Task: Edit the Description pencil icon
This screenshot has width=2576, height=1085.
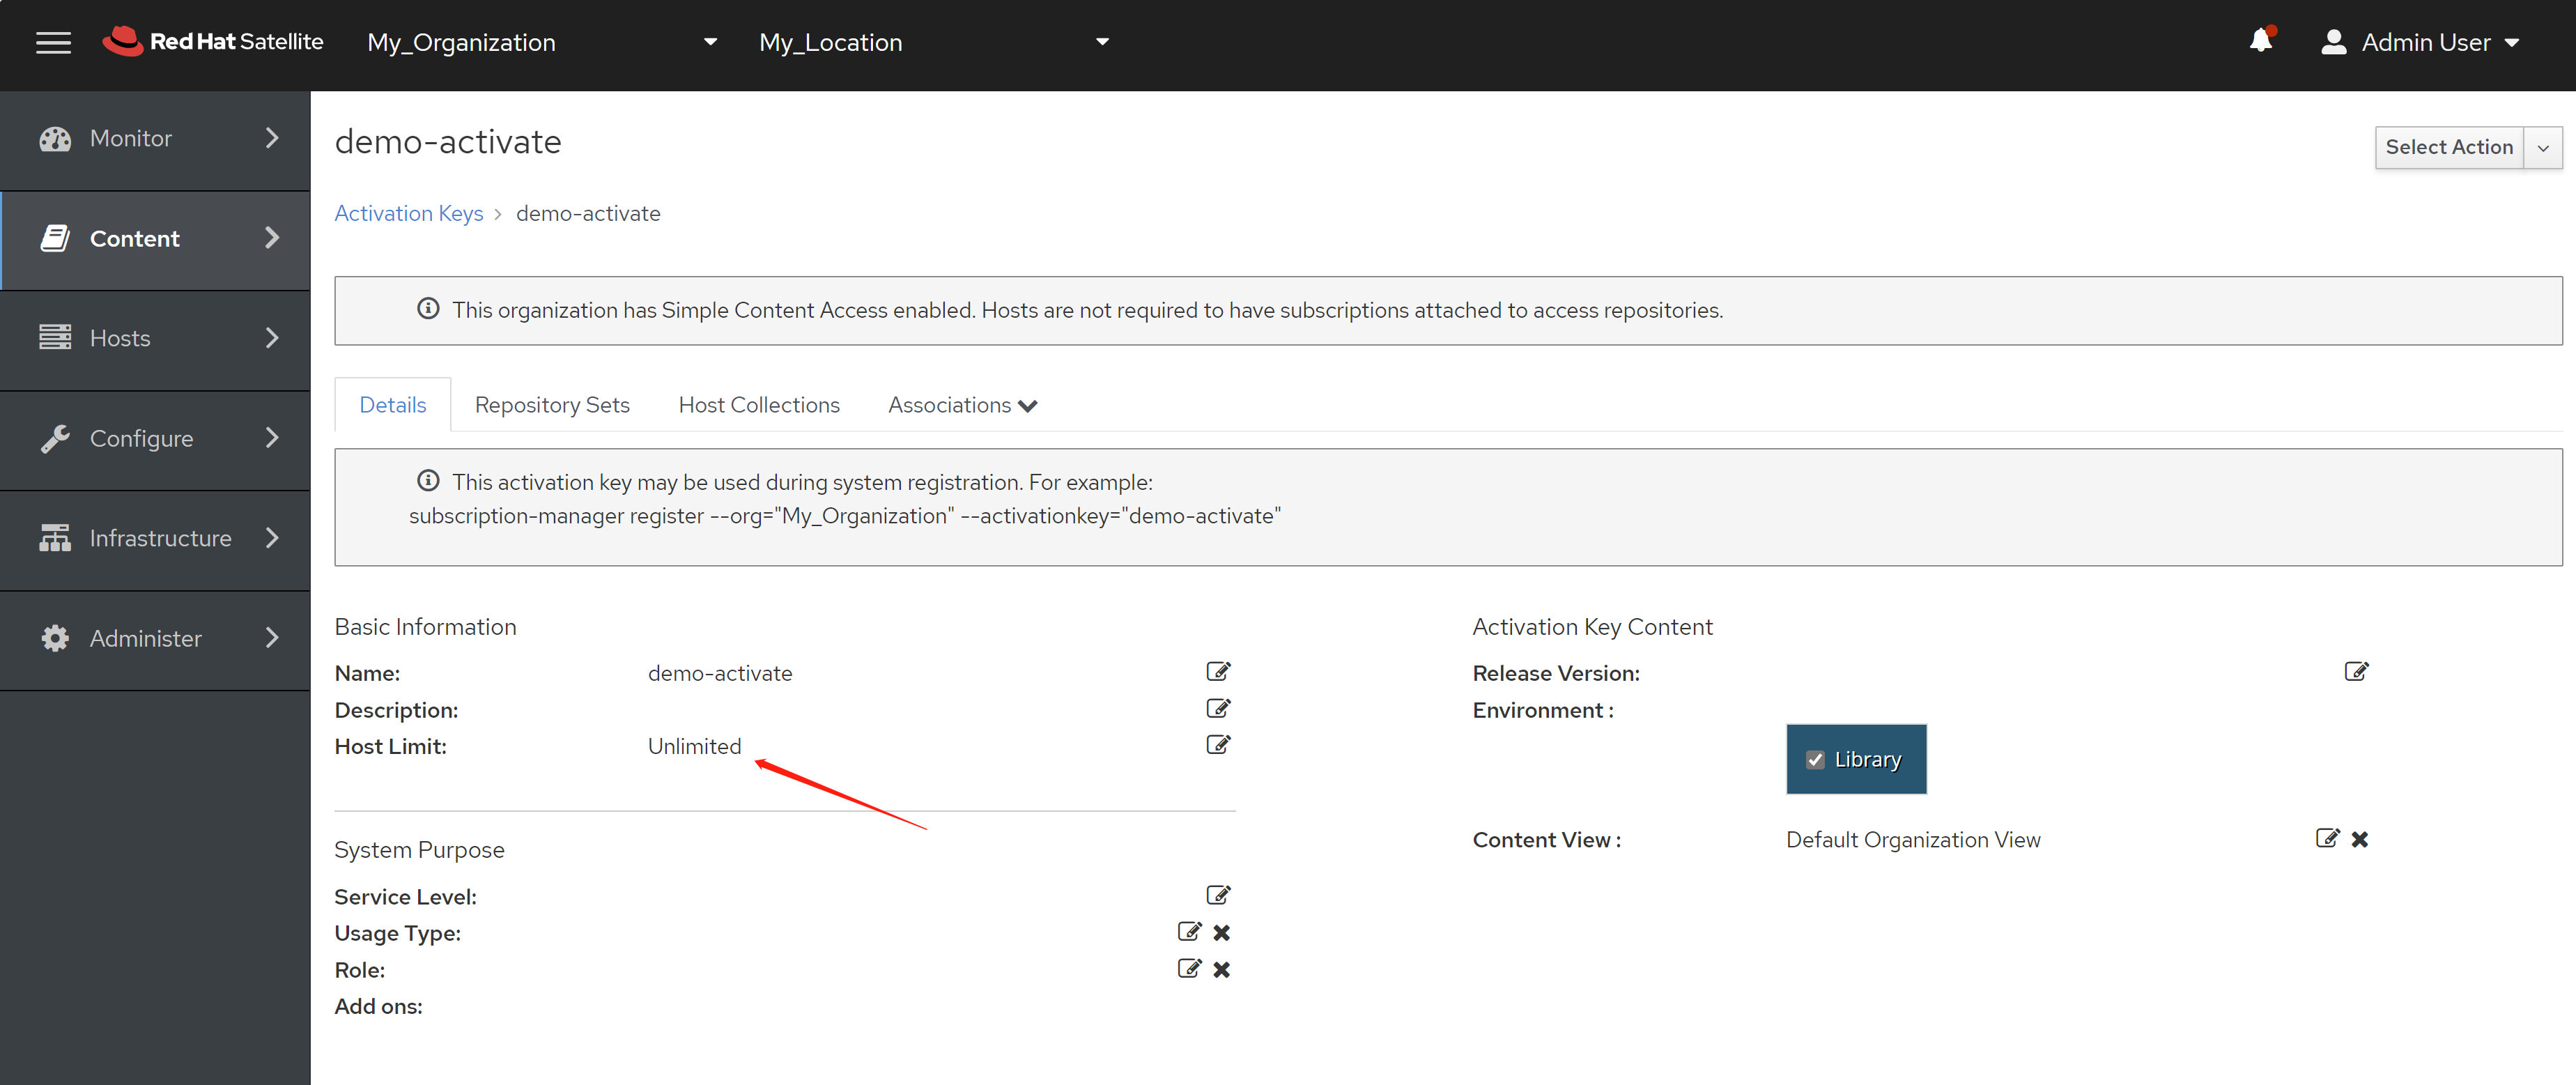Action: tap(1217, 709)
